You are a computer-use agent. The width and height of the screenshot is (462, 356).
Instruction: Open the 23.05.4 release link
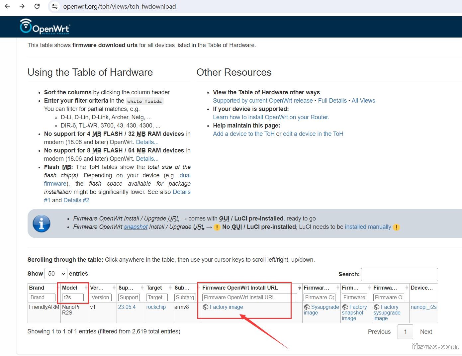[x=127, y=307]
